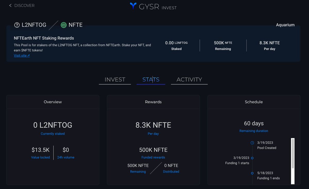309x189 pixels.
Task: Click the Remaining duration label
Action: [x=254, y=131]
